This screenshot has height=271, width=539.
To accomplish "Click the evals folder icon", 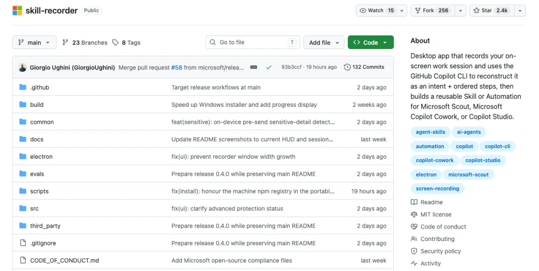I will pyautogui.click(x=22, y=173).
